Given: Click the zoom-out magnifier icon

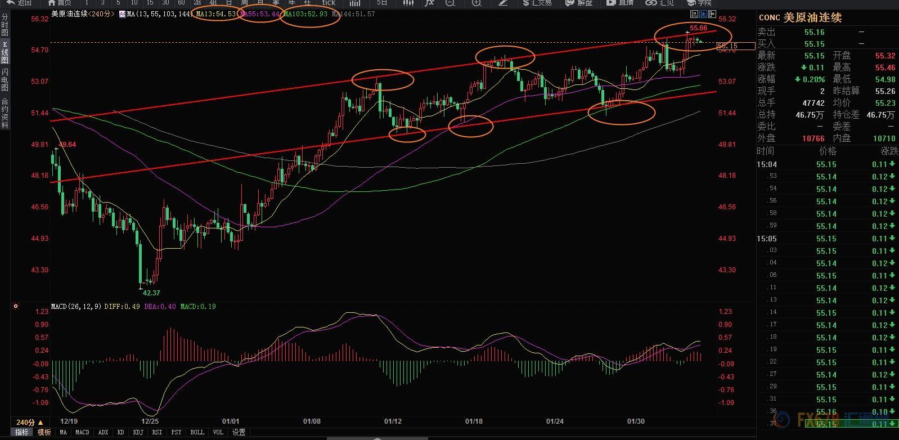Looking at the screenshot, I should point(450,3).
